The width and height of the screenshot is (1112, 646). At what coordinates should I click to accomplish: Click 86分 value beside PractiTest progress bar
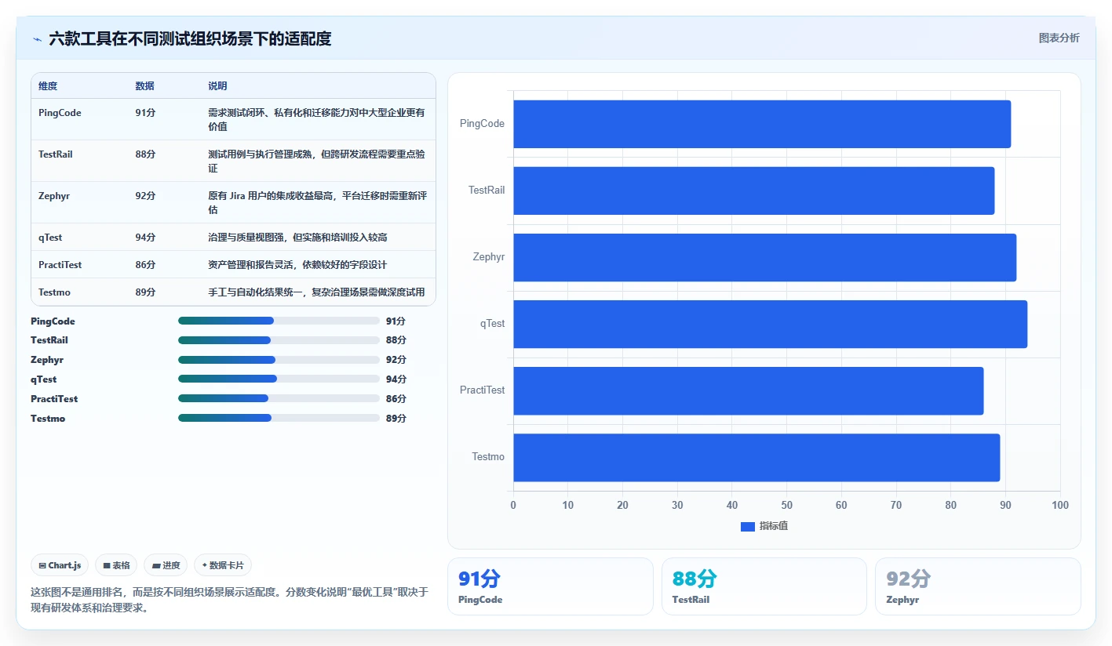click(x=396, y=399)
